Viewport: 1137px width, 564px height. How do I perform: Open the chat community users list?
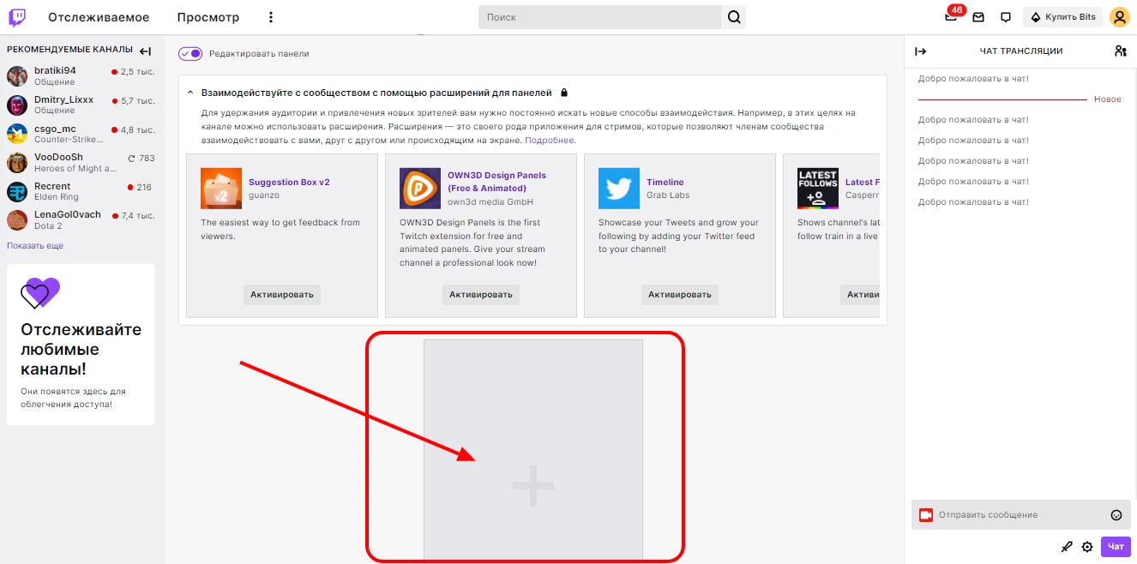(x=1120, y=51)
